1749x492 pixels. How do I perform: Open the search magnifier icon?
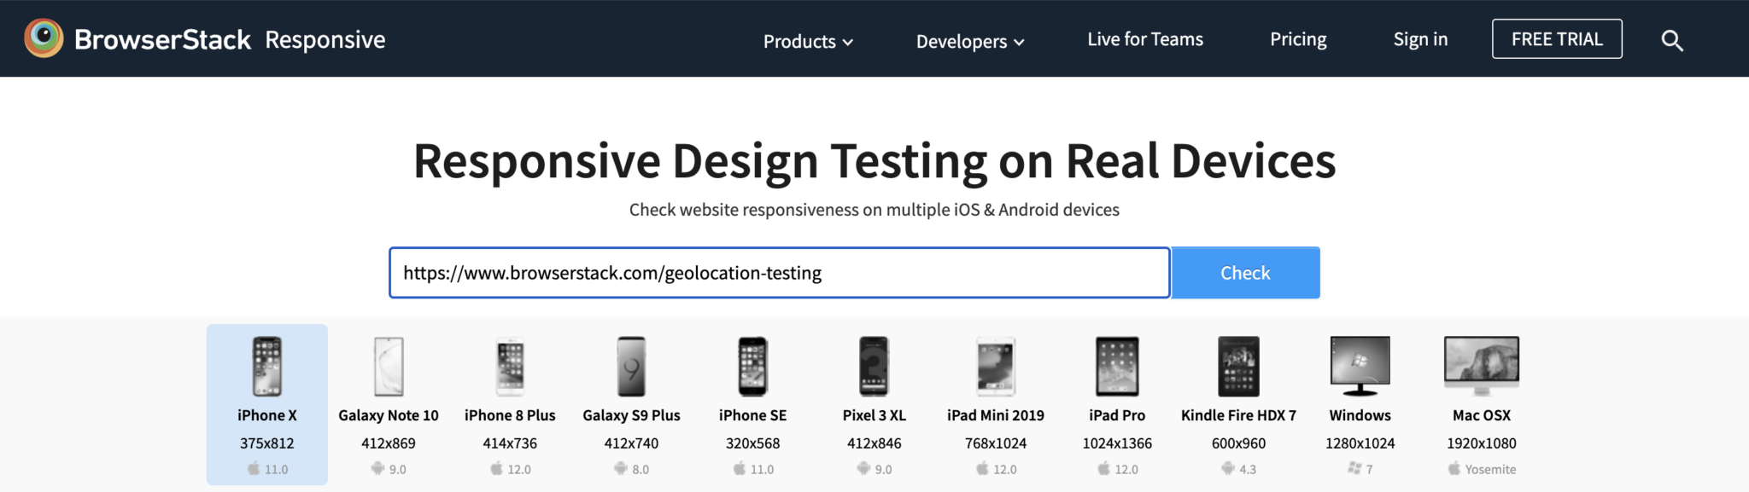[1671, 40]
